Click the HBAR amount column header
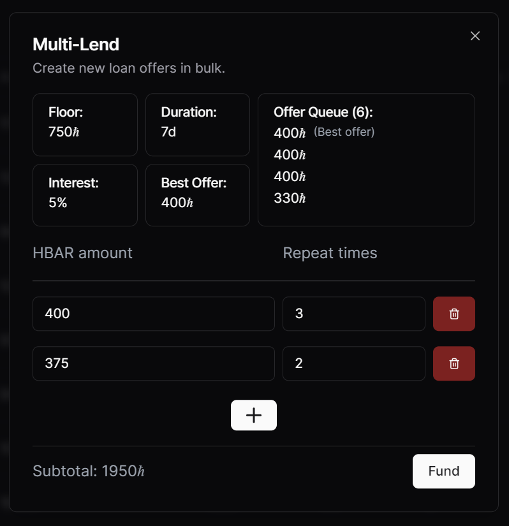Image resolution: width=509 pixels, height=526 pixels. pyautogui.click(x=82, y=253)
